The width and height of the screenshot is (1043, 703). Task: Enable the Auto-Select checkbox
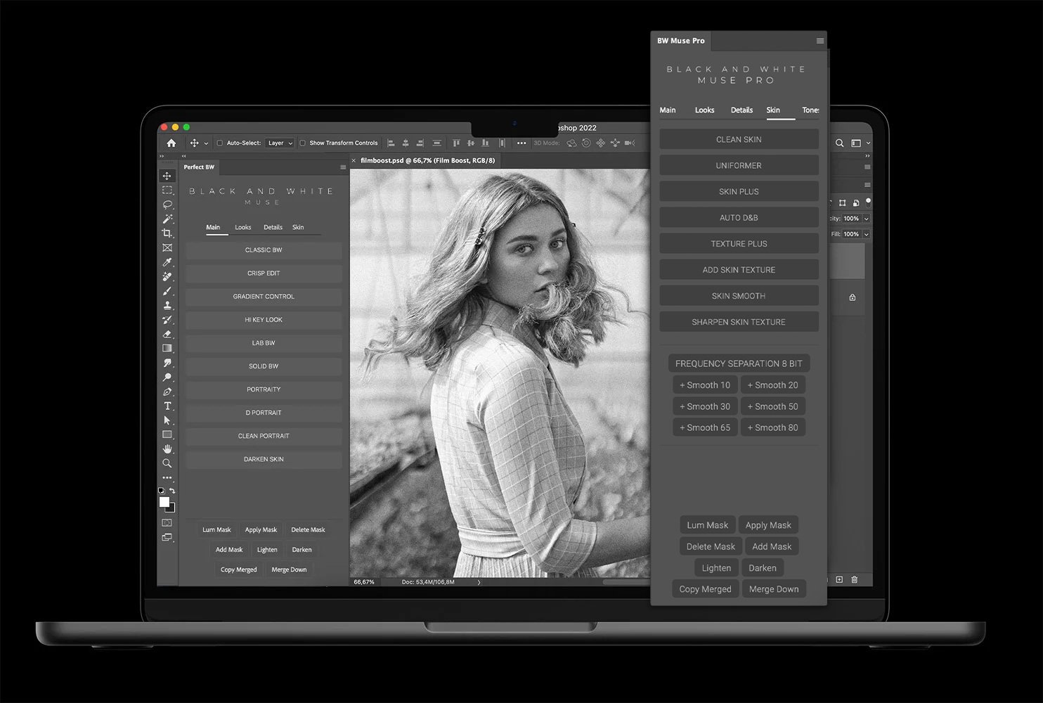click(x=219, y=143)
